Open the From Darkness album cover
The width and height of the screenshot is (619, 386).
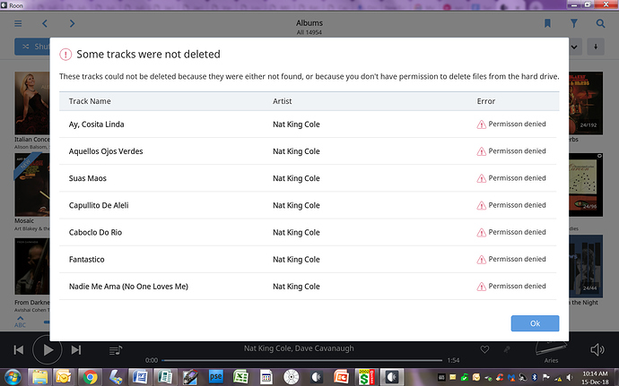coord(32,266)
